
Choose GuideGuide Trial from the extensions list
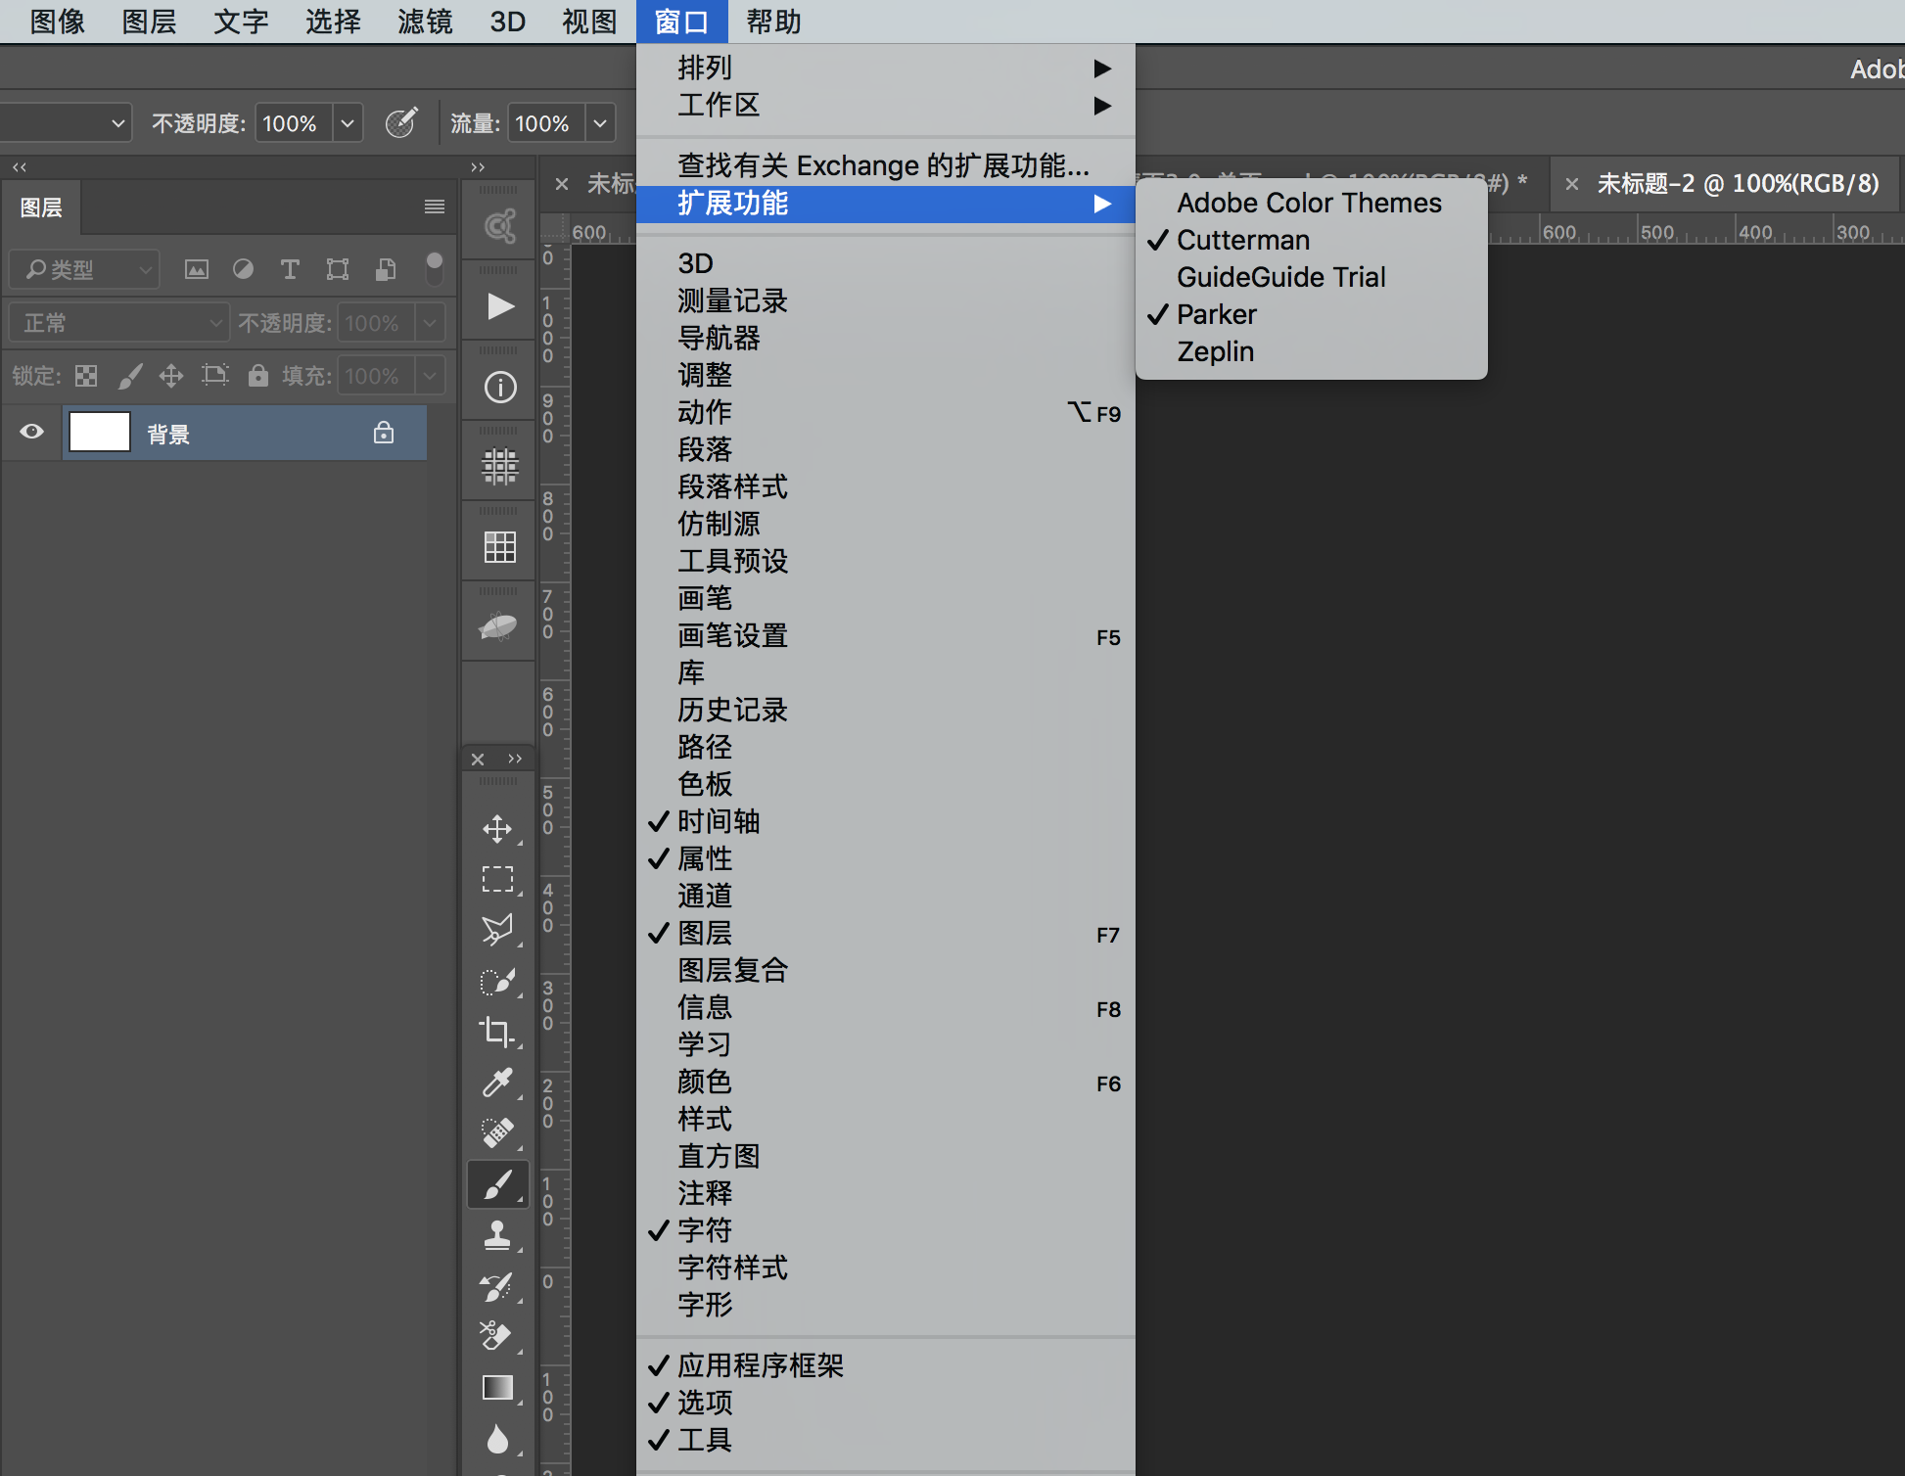(1280, 277)
